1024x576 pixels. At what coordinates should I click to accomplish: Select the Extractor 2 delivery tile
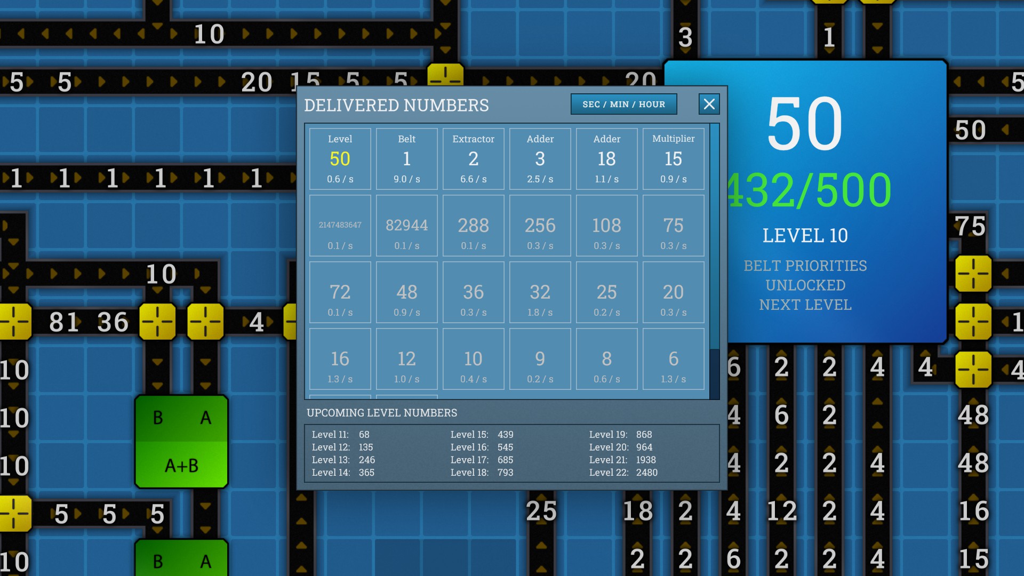(473, 159)
